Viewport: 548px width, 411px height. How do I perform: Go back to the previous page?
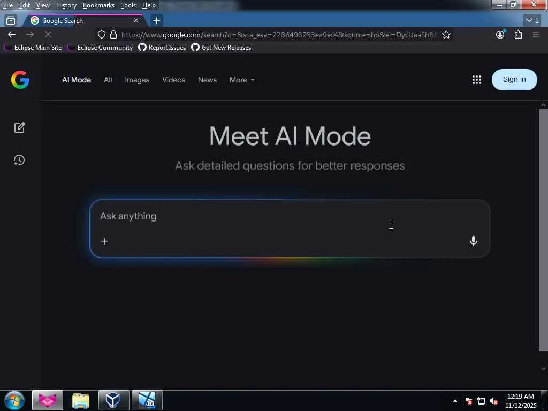tap(12, 35)
